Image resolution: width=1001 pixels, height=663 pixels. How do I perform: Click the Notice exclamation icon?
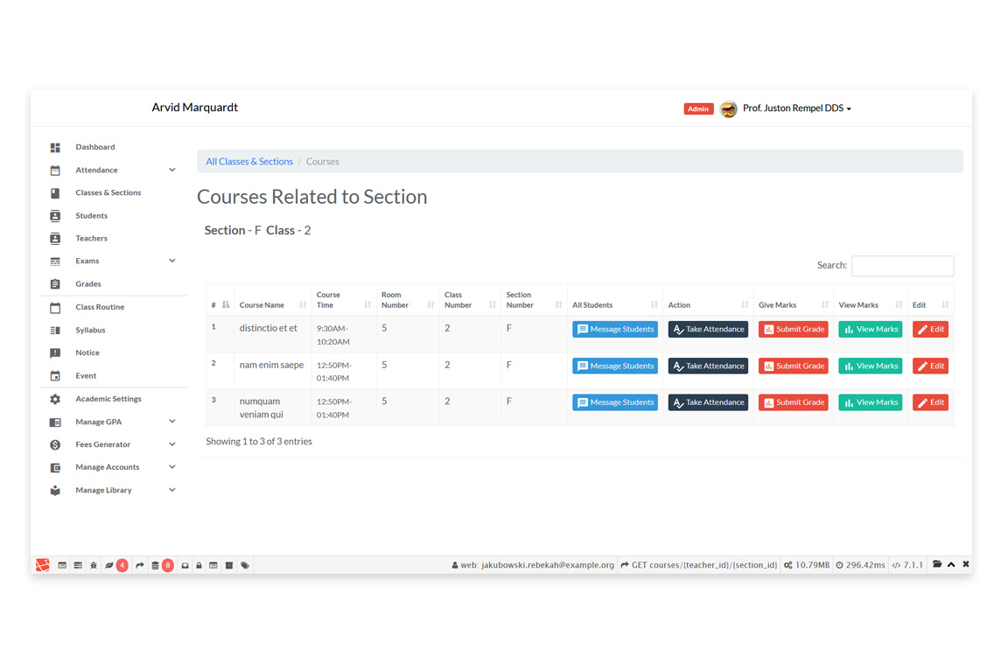(x=55, y=352)
